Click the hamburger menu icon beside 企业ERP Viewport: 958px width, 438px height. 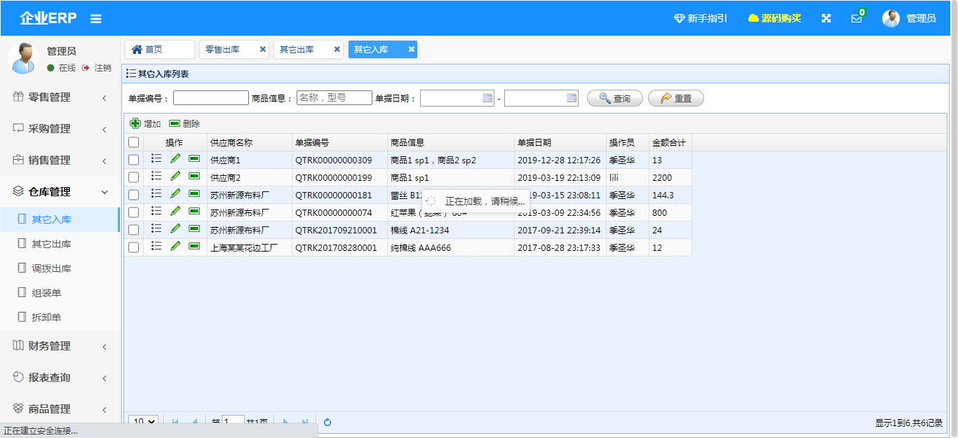(x=96, y=19)
